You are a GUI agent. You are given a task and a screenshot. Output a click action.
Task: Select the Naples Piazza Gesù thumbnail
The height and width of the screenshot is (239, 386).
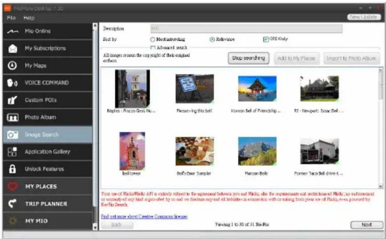(x=132, y=89)
